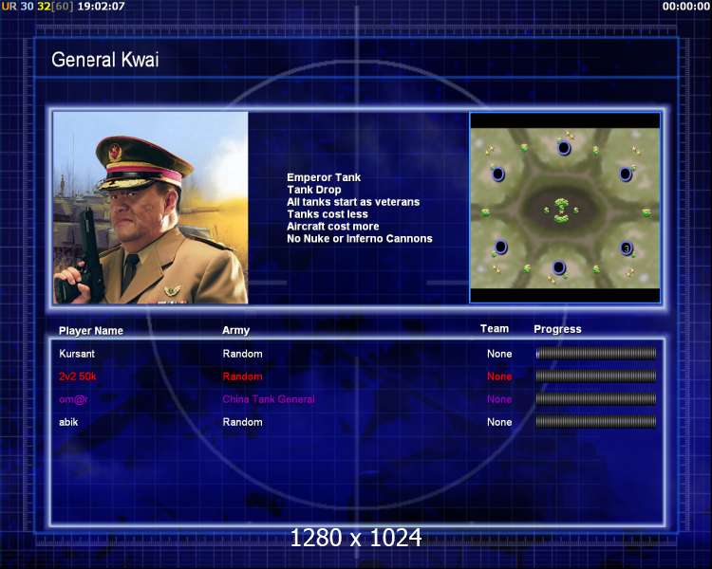Screen dimensions: 712x569
Task: Click the Team column header
Action: (x=495, y=328)
